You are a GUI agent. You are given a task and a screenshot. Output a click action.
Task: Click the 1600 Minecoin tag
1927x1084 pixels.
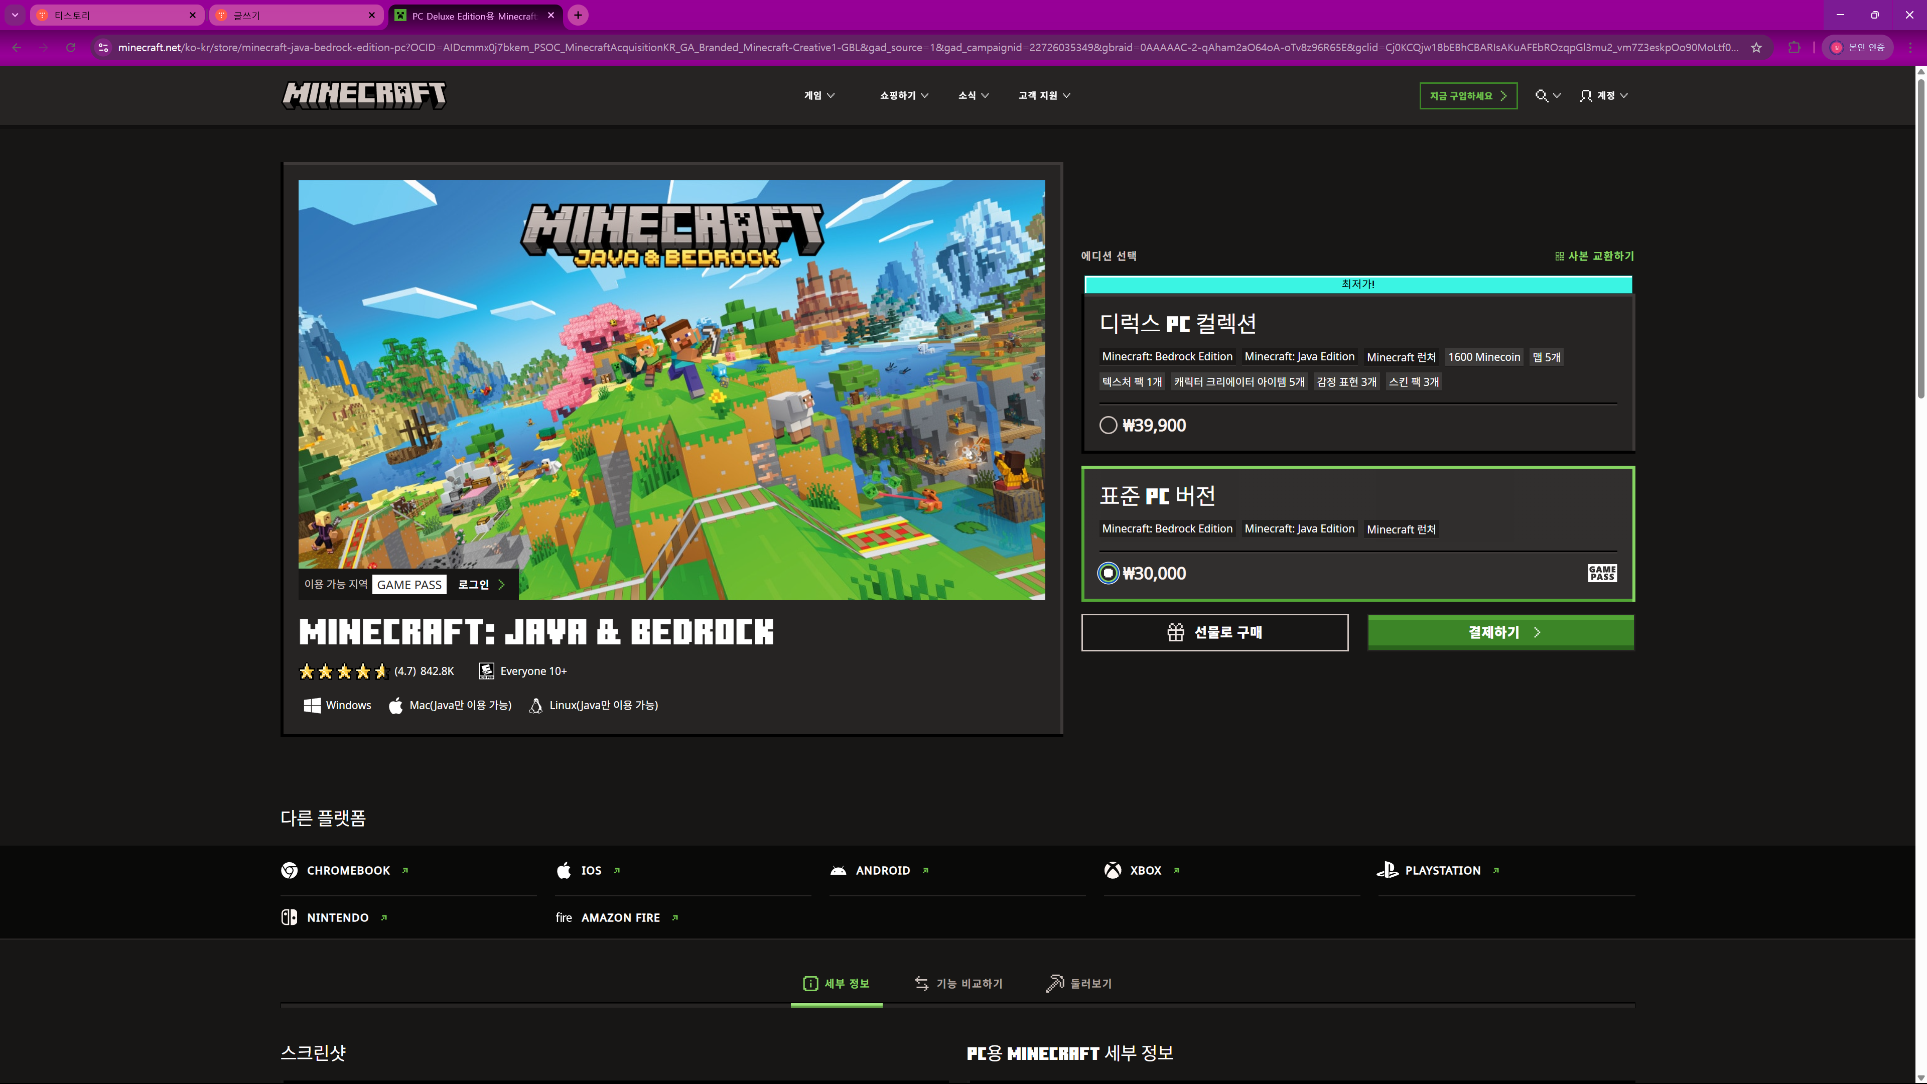tap(1483, 357)
